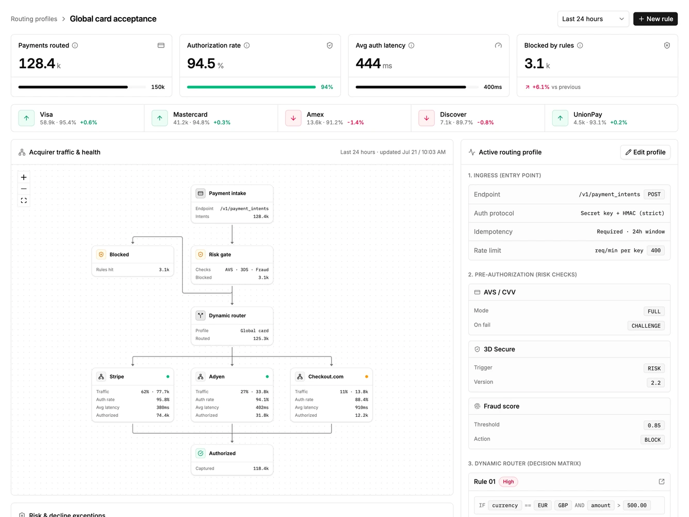689x517 pixels.
Task: Select the Payment intake node icon
Action: click(x=201, y=193)
